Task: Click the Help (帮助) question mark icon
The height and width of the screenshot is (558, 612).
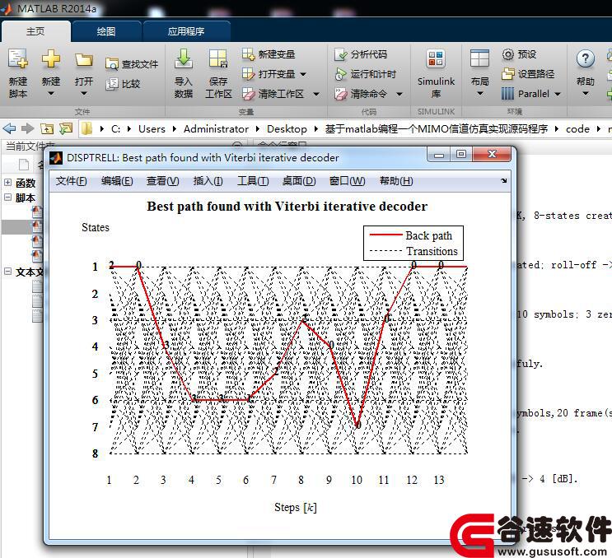Action: [585, 59]
